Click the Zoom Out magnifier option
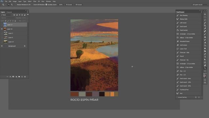209x118 pixels. pyautogui.click(x=12, y=5)
